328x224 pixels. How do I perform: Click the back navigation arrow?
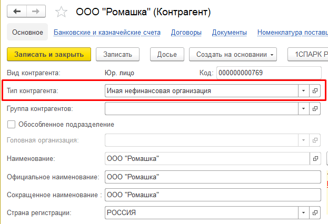pyautogui.click(x=17, y=11)
